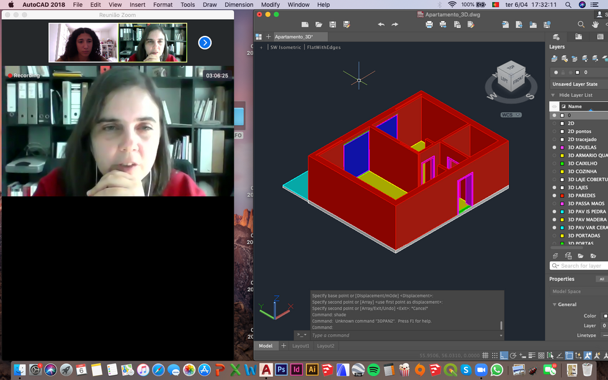Toggle the grid display status icon
Image resolution: width=608 pixels, height=380 pixels.
485,355
